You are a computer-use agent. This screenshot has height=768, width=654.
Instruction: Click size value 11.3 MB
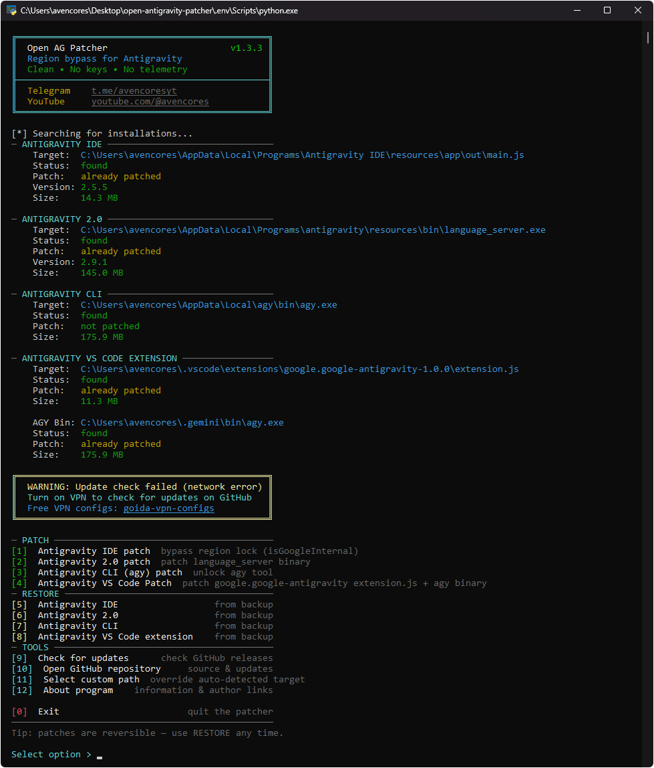tap(100, 401)
